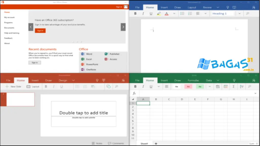The width and height of the screenshot is (260, 146).
Task: Toggle bold formatting in Word
Action: tap(135, 13)
